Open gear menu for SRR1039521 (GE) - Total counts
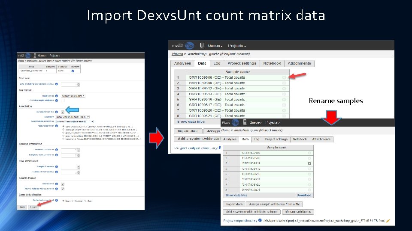The image size is (412, 231). click(284, 116)
